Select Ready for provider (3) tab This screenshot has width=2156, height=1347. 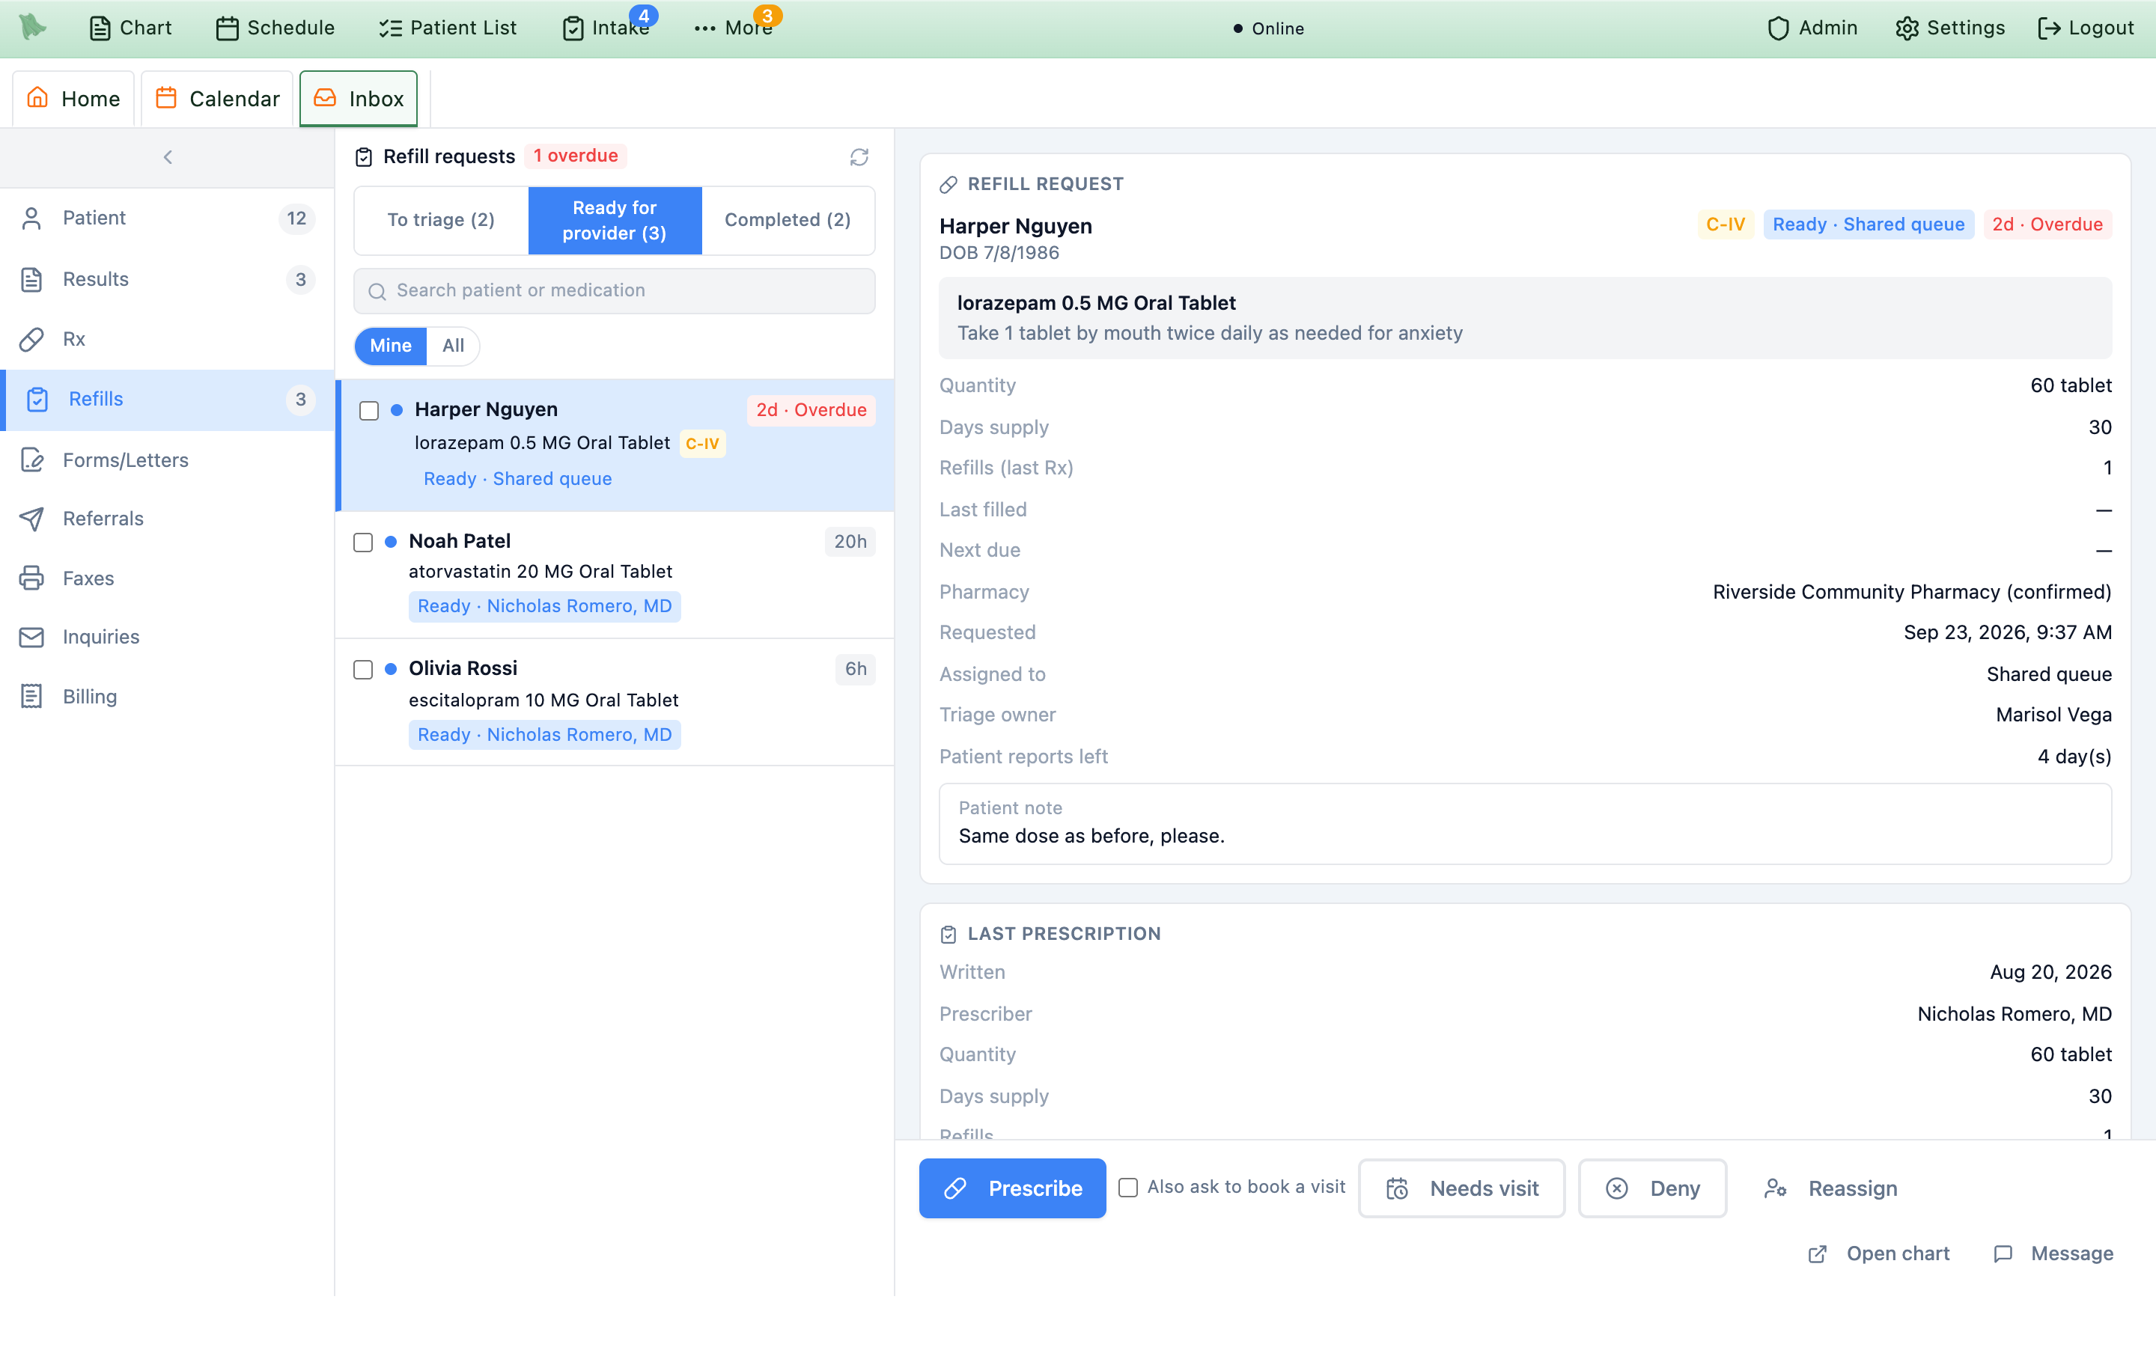pos(615,220)
